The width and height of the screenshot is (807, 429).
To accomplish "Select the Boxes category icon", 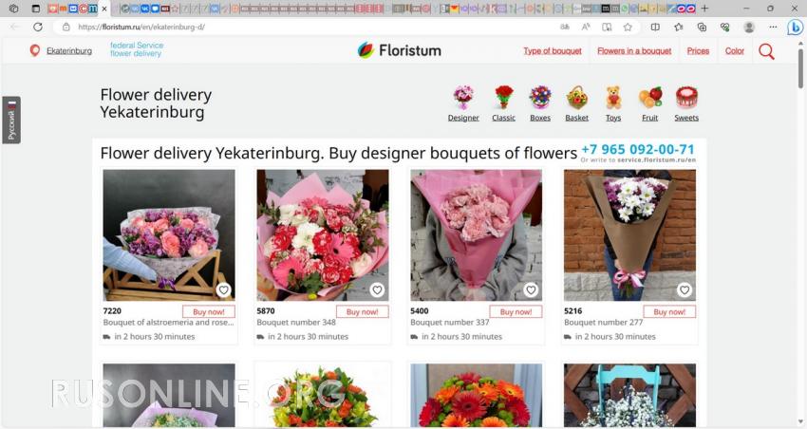I will (x=540, y=97).
